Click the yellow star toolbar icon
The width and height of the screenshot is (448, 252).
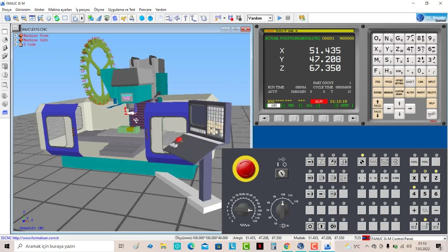[x=124, y=18]
